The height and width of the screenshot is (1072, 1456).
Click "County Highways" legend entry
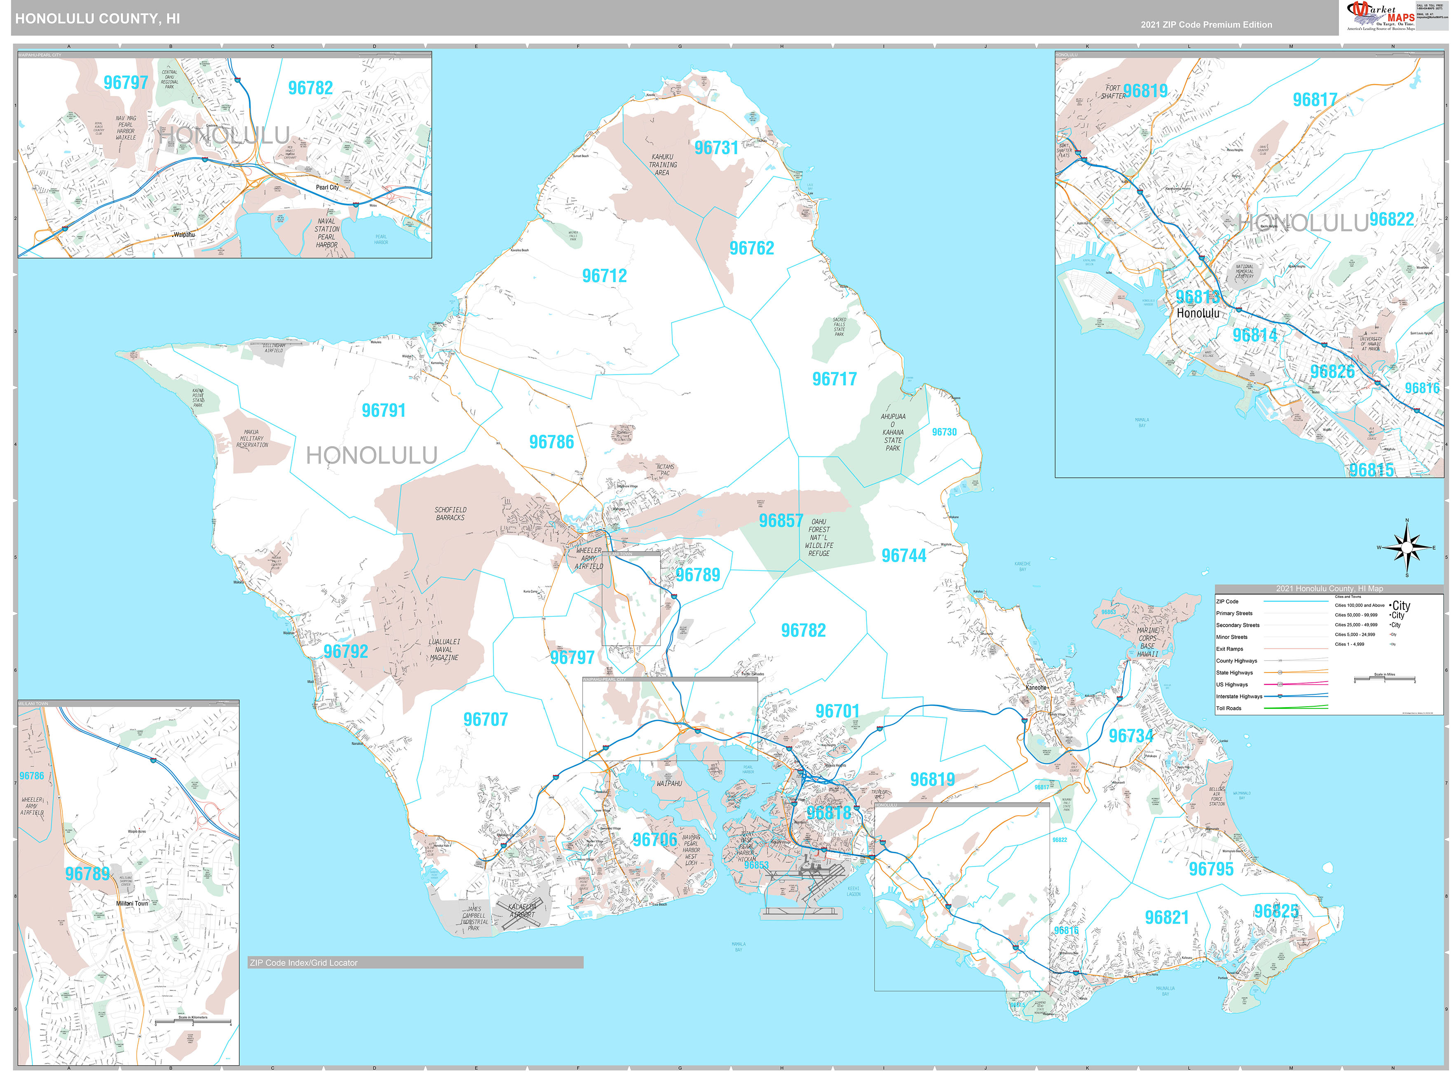pyautogui.click(x=1236, y=661)
